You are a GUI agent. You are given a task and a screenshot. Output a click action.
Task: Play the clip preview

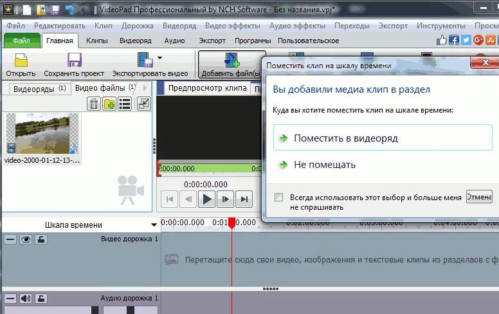207,199
